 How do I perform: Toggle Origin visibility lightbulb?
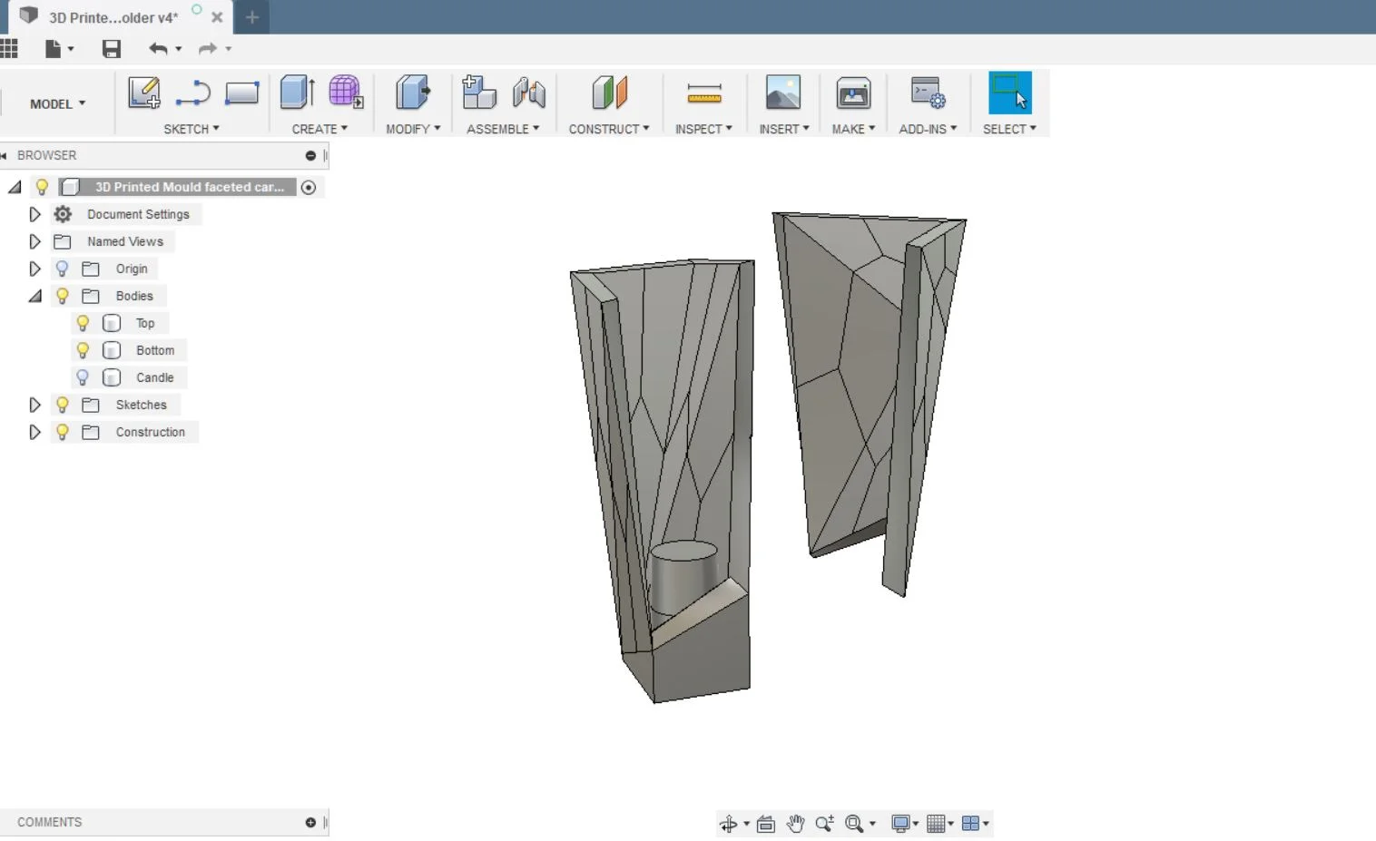click(61, 269)
